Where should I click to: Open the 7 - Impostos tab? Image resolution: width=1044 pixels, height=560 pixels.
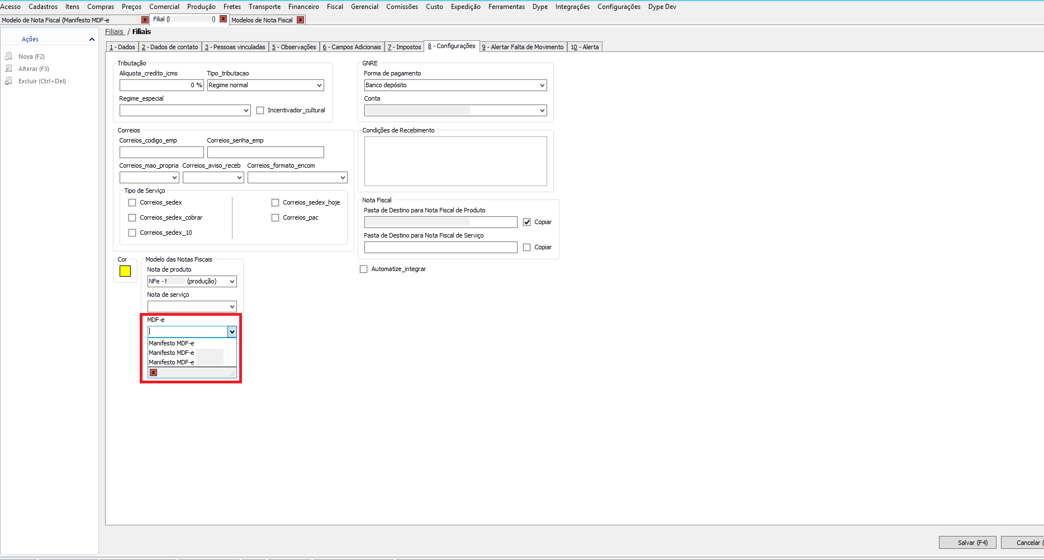coord(405,48)
